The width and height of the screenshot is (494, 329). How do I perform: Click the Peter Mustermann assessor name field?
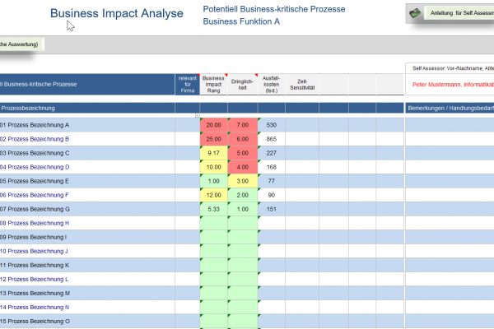coord(450,84)
